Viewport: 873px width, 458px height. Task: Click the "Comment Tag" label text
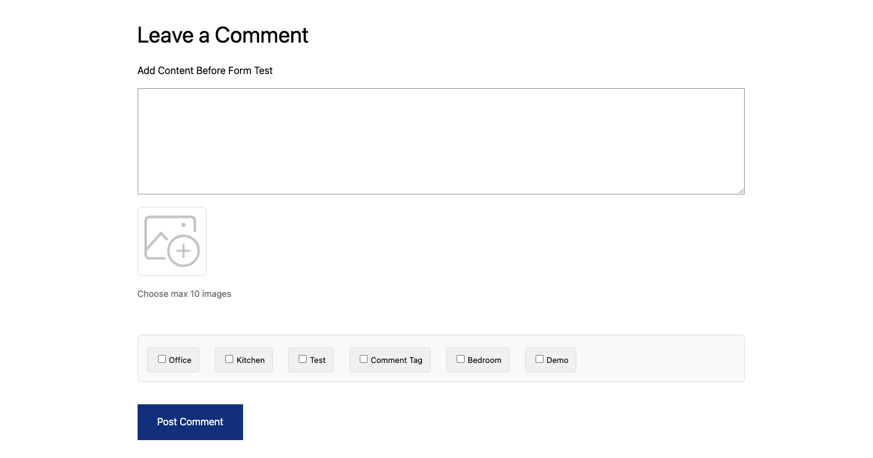(397, 360)
